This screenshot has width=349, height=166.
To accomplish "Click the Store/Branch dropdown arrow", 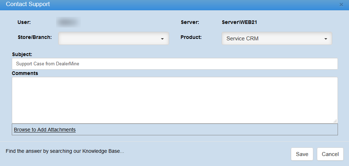I will pos(162,39).
